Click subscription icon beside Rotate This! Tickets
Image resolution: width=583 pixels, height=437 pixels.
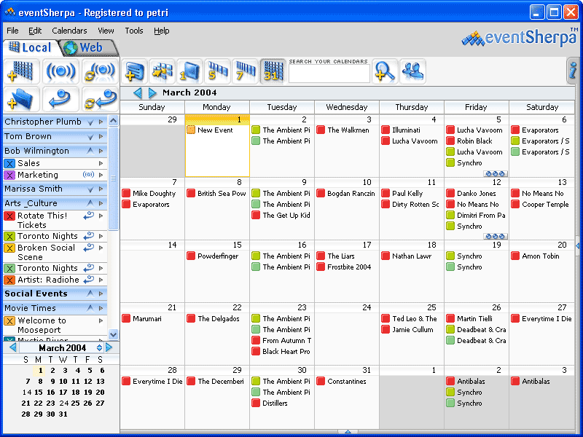coord(88,216)
